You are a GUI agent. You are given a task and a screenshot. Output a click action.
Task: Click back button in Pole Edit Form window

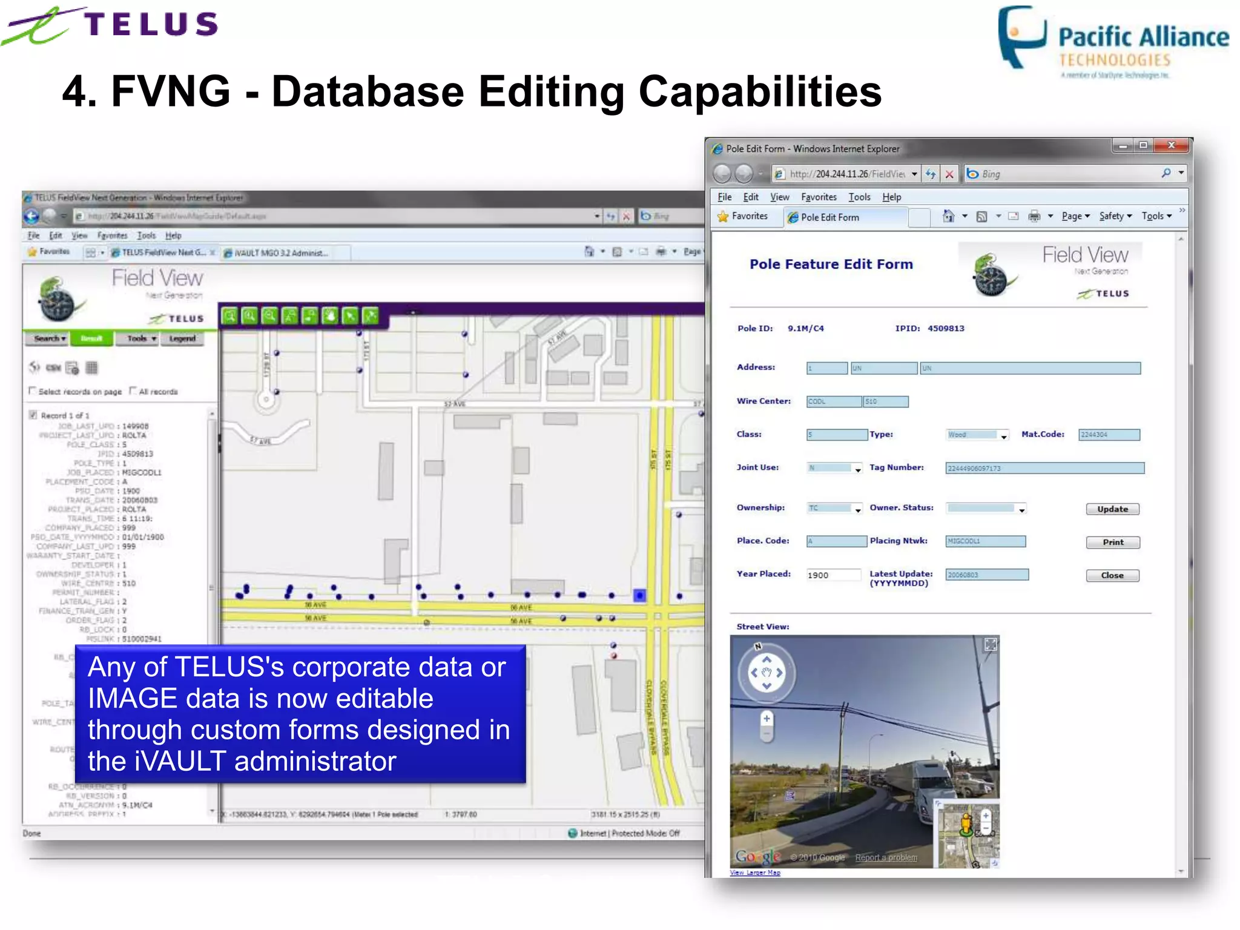pos(722,174)
